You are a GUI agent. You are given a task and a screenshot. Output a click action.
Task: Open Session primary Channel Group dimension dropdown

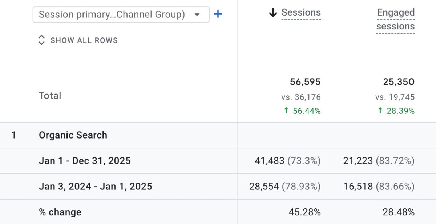coord(121,15)
